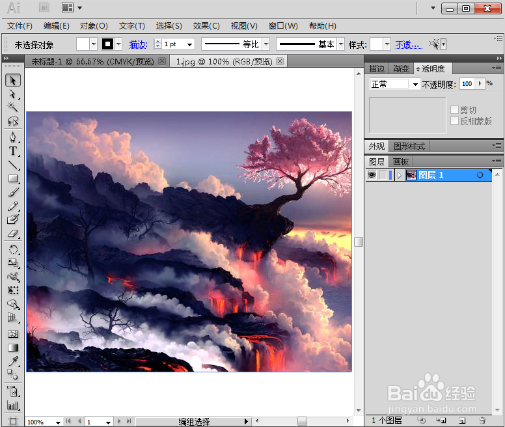The width and height of the screenshot is (505, 427).
Task: Open the 文件(F) menu
Action: pyautogui.click(x=20, y=26)
